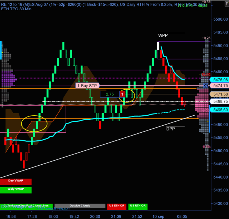
Task: Click the DPP pivot label
Action: click(x=170, y=129)
